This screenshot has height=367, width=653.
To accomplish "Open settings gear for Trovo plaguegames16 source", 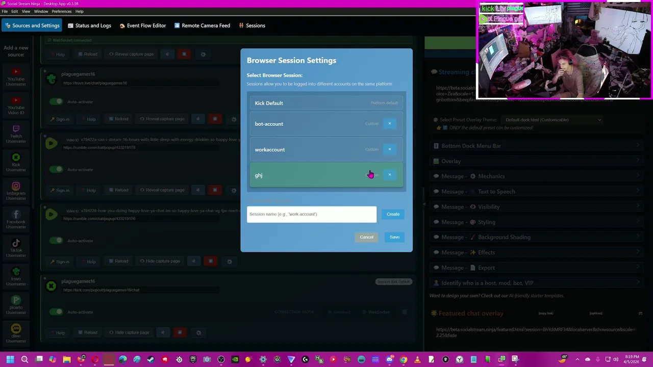I will (234, 119).
